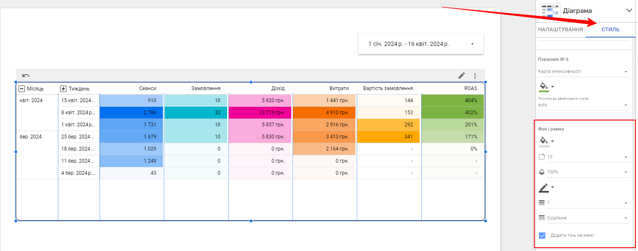Open the Карта інтенсивності dropdown
Image resolution: width=638 pixels, height=251 pixels.
click(x=583, y=72)
